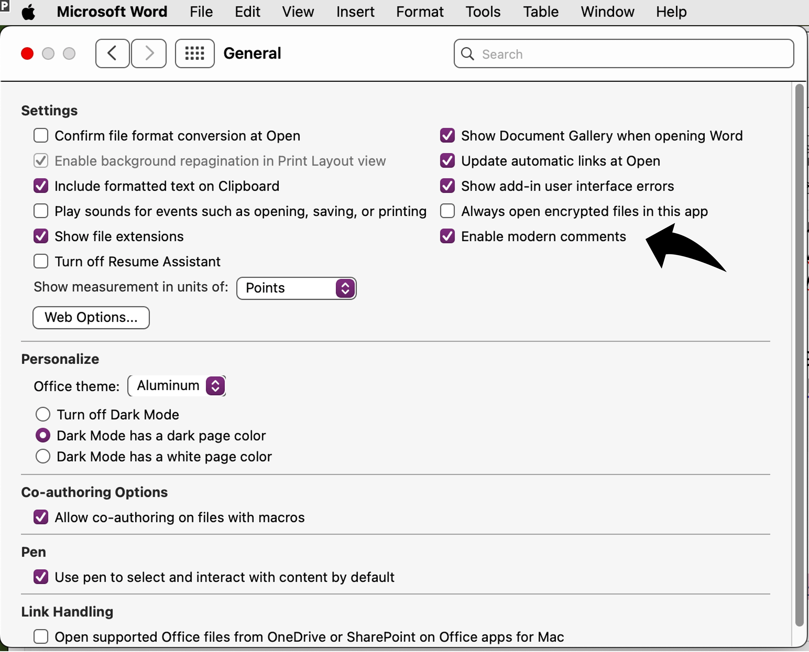Open the Table menu
The width and height of the screenshot is (809, 652).
point(541,12)
